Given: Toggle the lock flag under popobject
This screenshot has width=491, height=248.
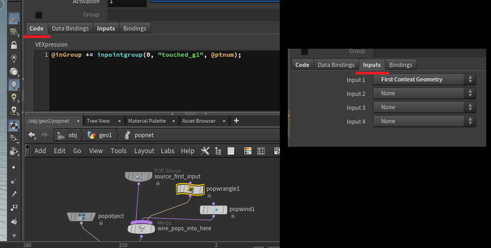Looking at the screenshot, I should tap(101, 223).
